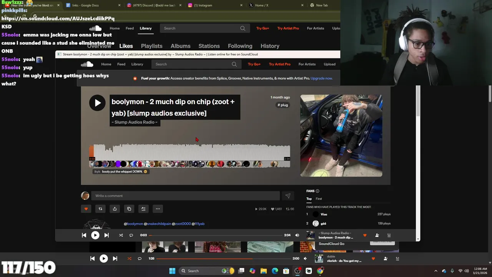Open the @zoot0000 mention link
Viewport: 492px width, 277px height.
[181, 224]
